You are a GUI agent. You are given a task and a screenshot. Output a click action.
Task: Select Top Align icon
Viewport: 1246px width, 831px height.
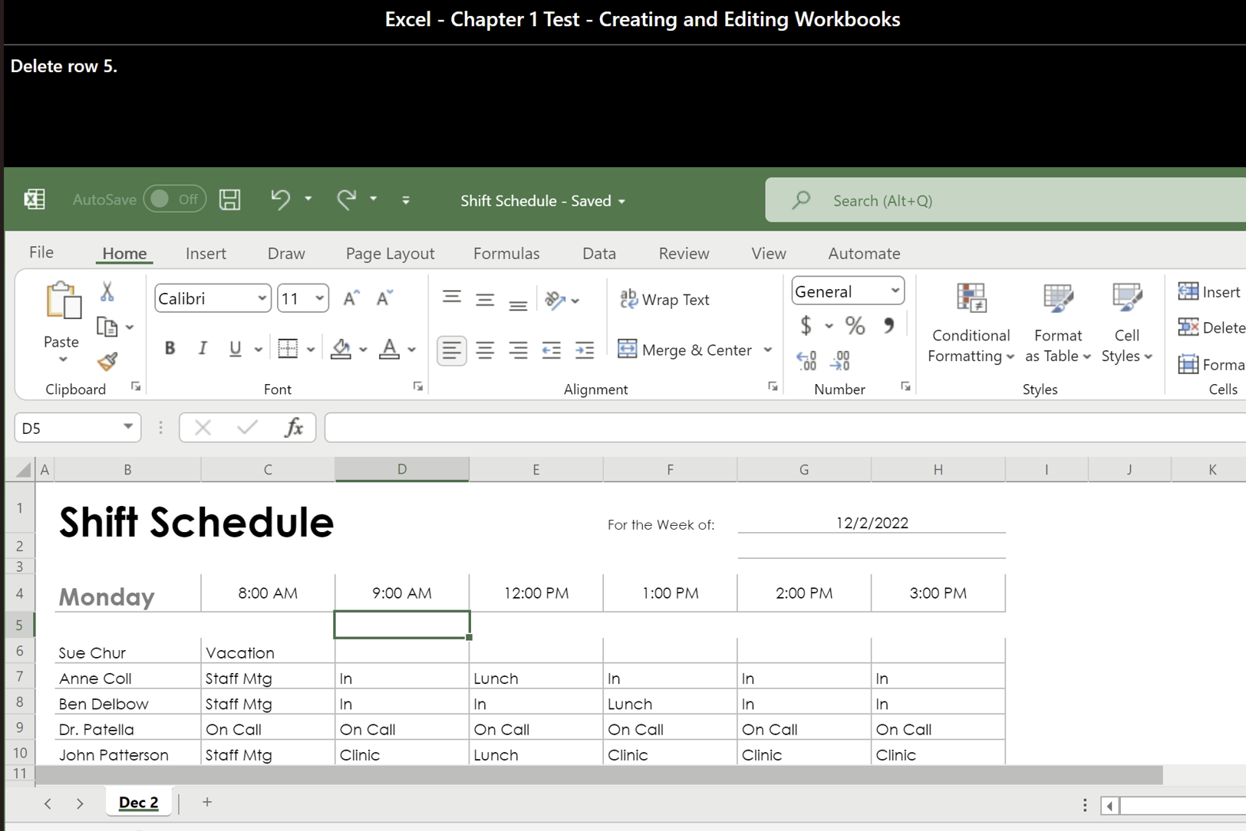[452, 298]
